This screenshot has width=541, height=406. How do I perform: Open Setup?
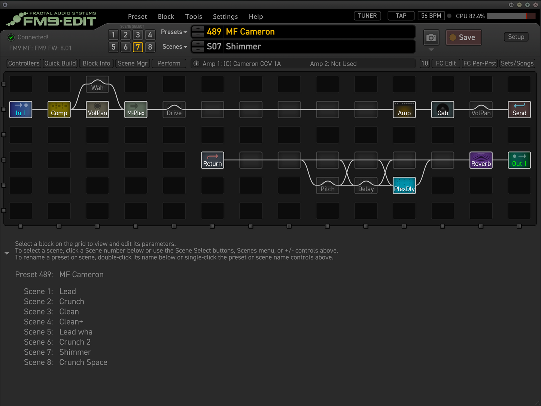(516, 37)
